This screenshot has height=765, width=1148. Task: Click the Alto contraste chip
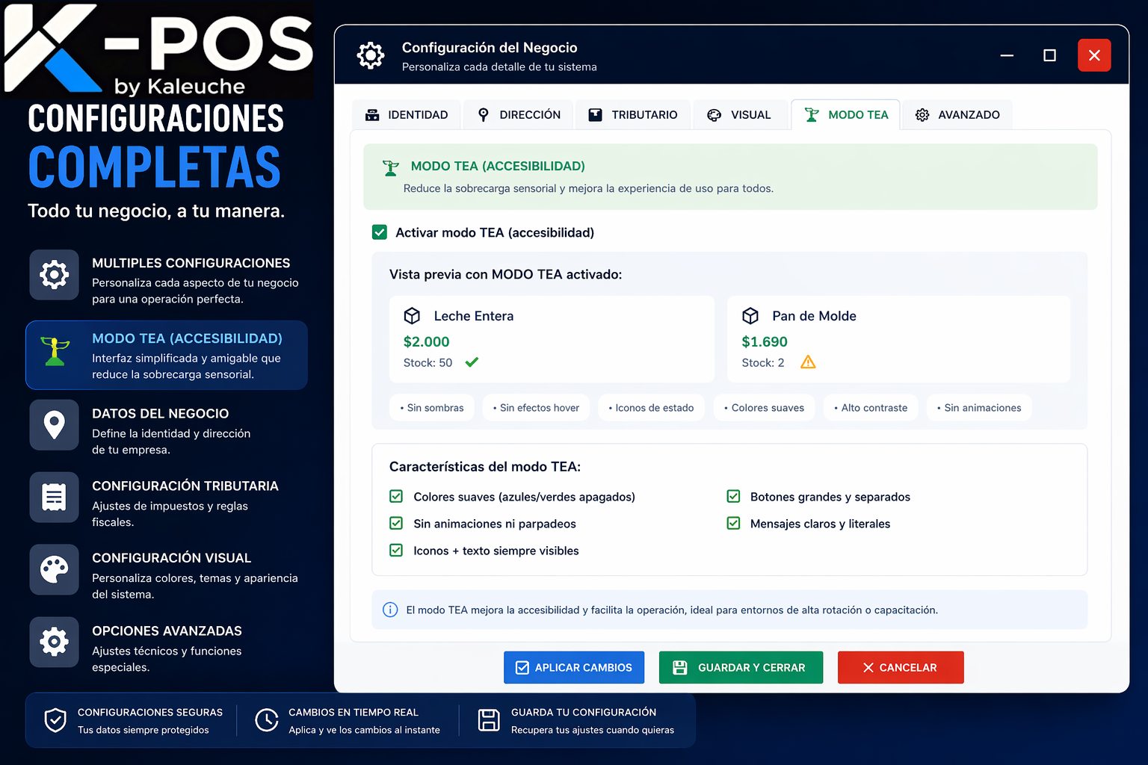pos(871,408)
